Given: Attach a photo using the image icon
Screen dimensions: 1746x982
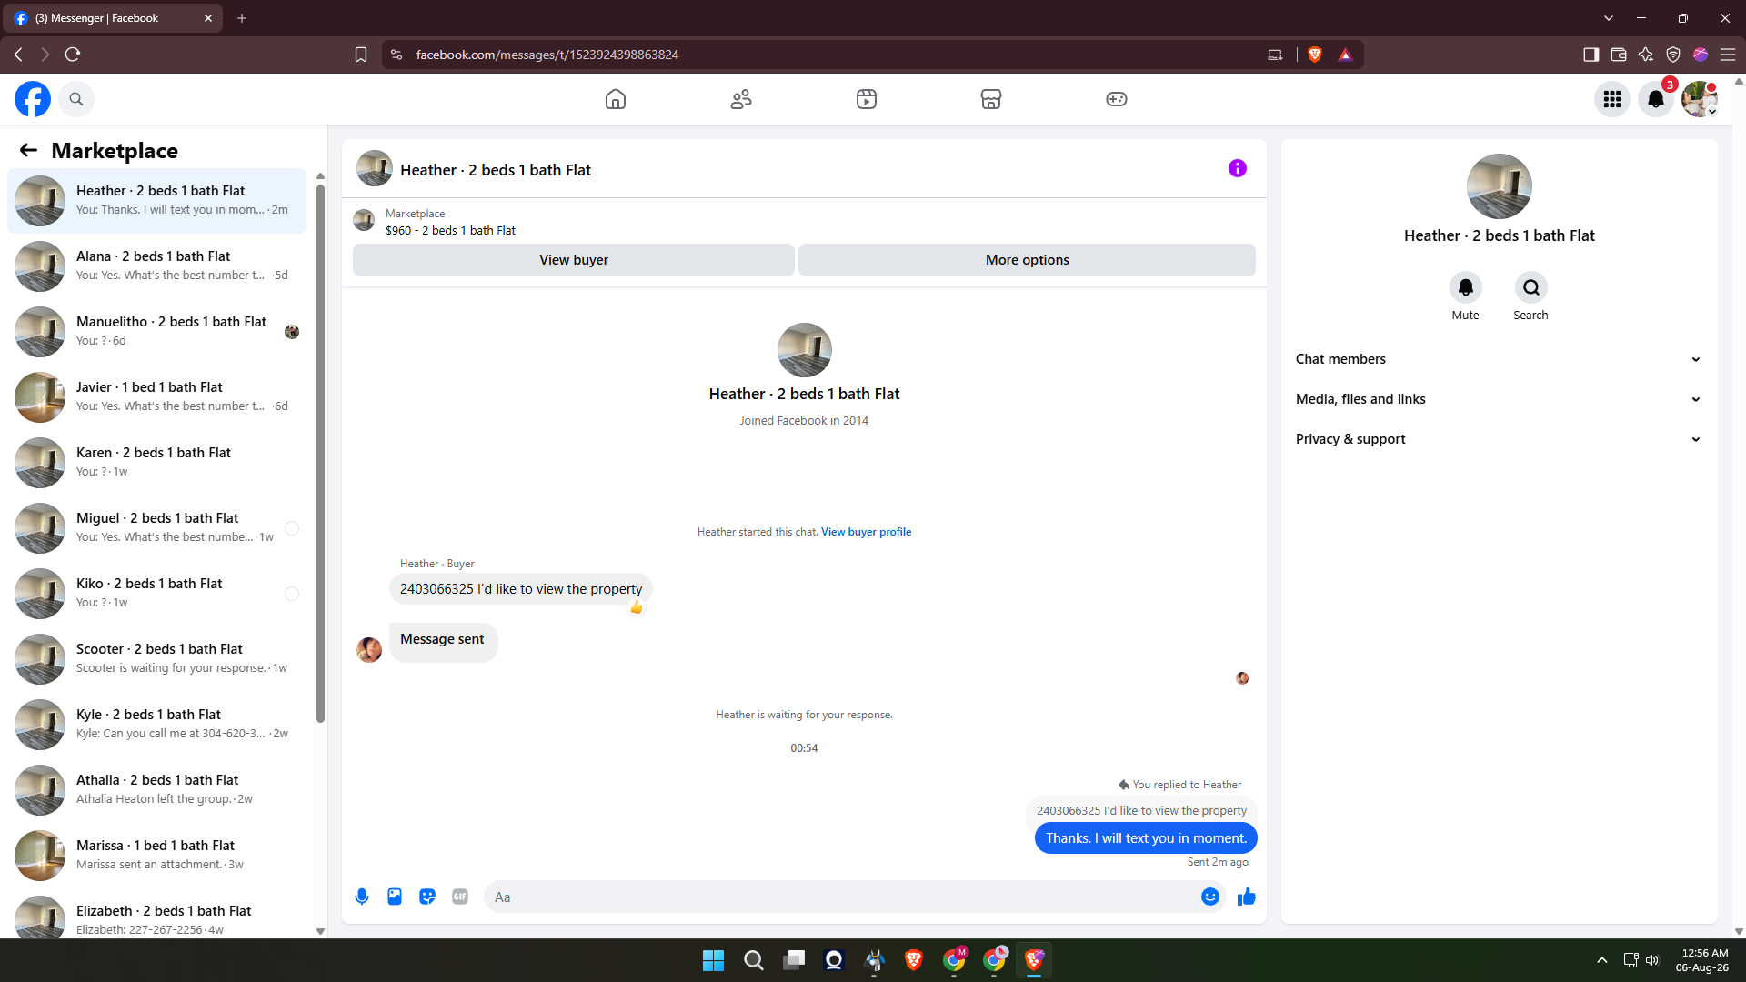Looking at the screenshot, I should [395, 897].
